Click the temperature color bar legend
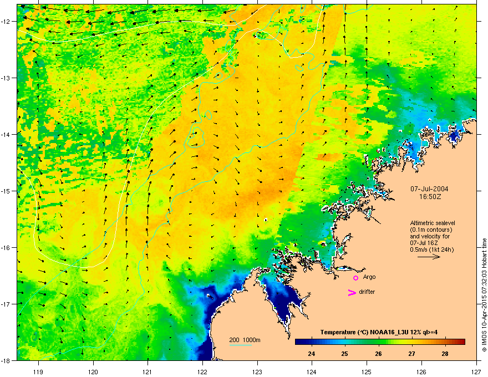 380,342
